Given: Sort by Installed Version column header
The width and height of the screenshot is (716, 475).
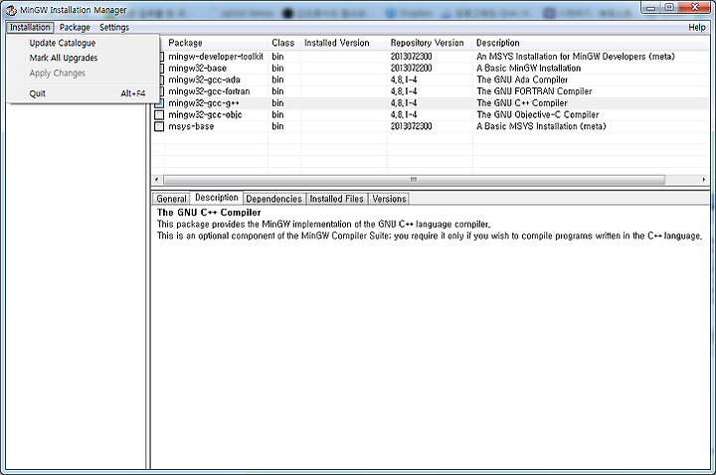Looking at the screenshot, I should tap(343, 43).
